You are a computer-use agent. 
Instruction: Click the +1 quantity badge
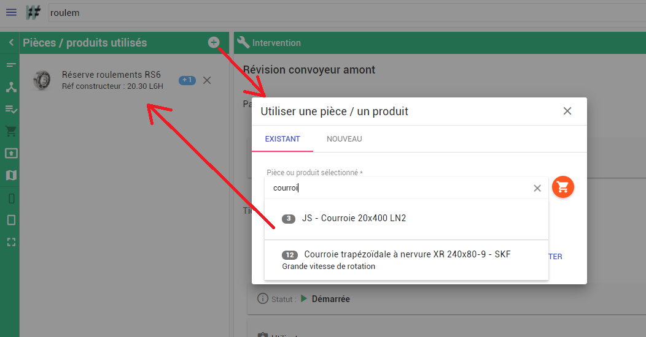click(x=187, y=80)
